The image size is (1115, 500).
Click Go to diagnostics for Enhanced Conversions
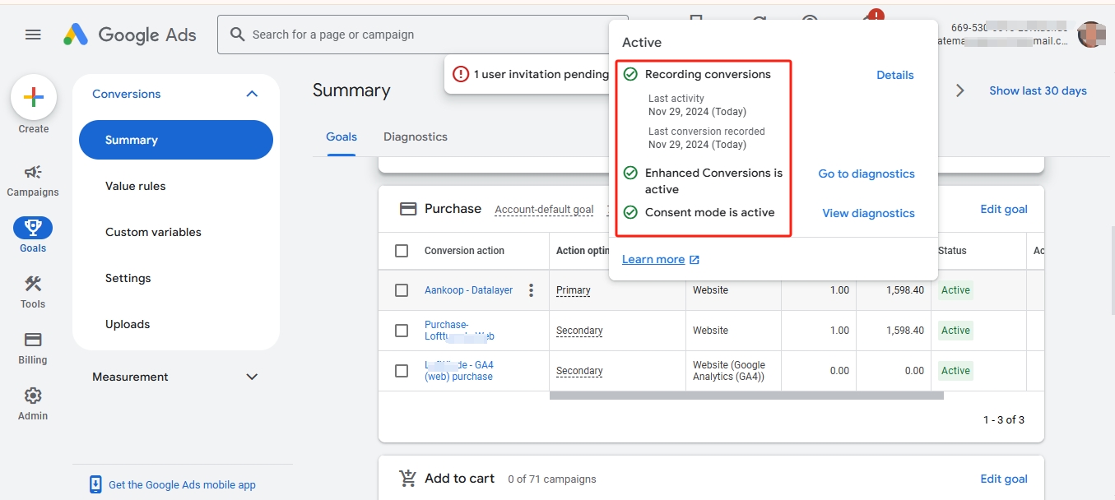click(866, 174)
